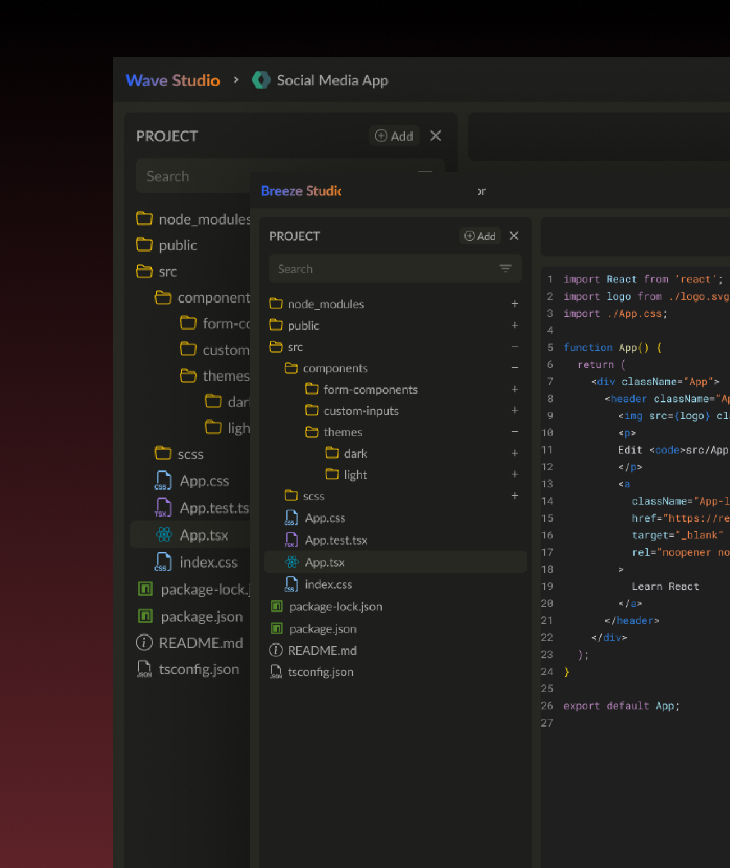Collapse the src folder with its minus icon
The image size is (730, 868).
pos(514,346)
